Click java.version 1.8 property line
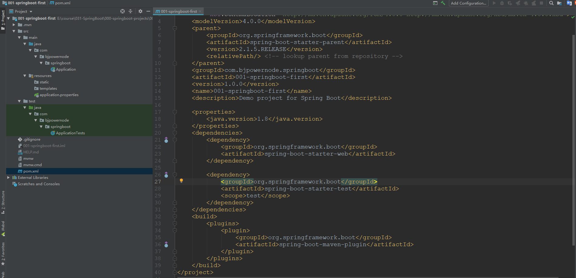This screenshot has width=576, height=278. 264,119
